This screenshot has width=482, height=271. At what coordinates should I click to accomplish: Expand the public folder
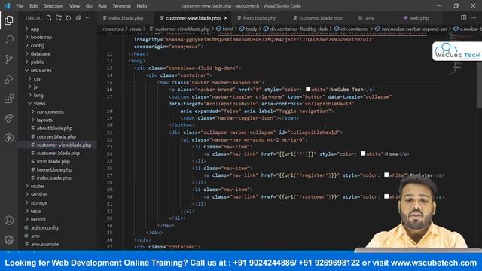pyautogui.click(x=37, y=62)
